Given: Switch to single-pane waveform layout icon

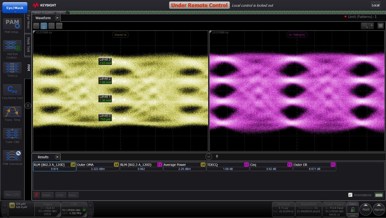Looking at the screenshot, I should click(x=36, y=26).
